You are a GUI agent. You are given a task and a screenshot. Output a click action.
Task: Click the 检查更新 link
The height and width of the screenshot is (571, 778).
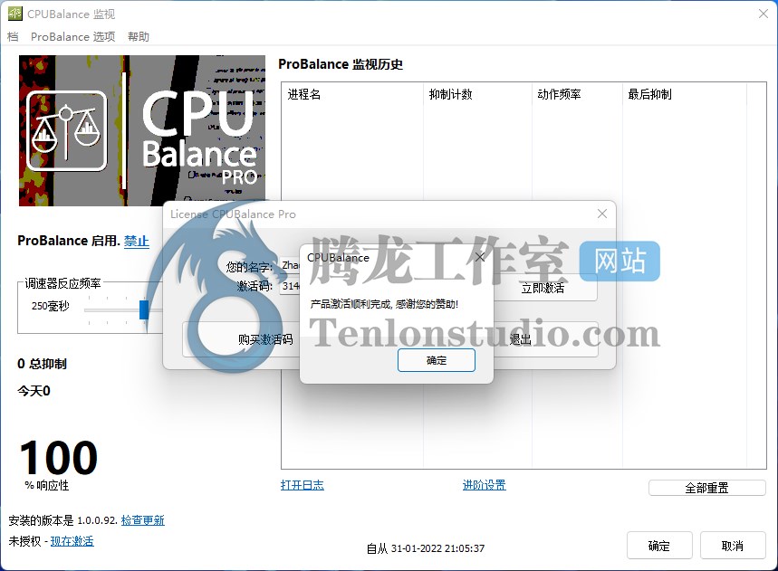click(143, 520)
